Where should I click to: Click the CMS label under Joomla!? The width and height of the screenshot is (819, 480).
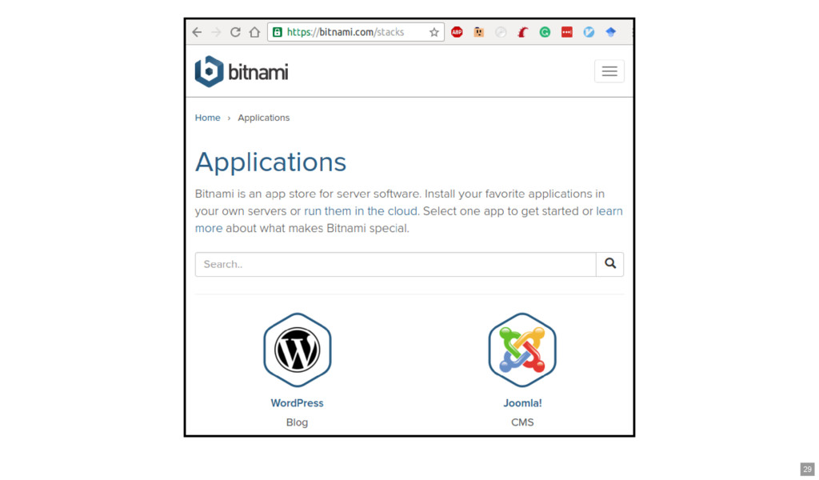pos(522,422)
